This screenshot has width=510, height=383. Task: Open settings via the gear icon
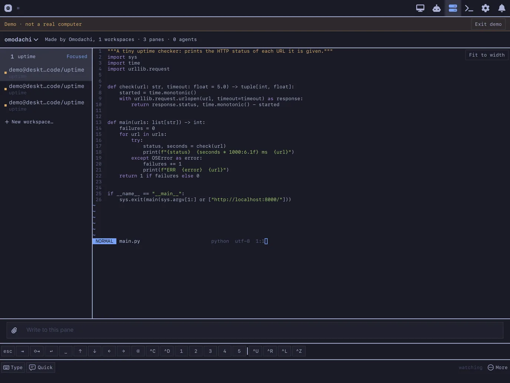click(485, 8)
